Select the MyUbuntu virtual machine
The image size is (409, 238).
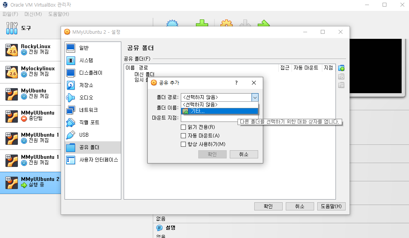pyautogui.click(x=30, y=94)
